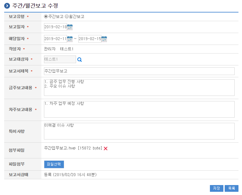Open calendar picker for 보고일자 date
The width and height of the screenshot is (242, 195).
pos(70,27)
